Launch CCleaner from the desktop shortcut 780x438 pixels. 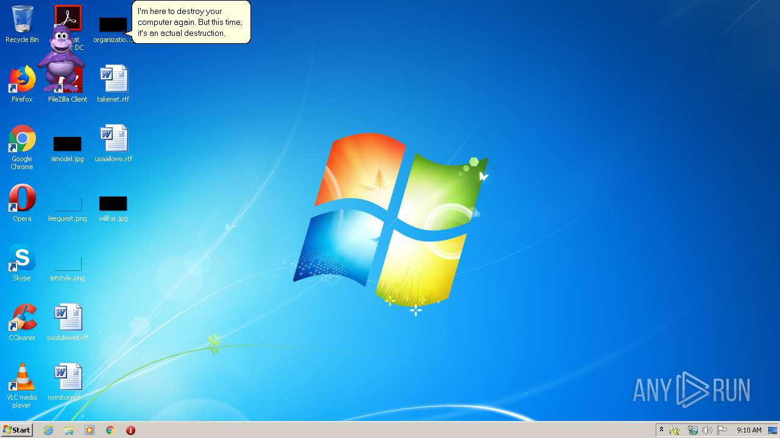pyautogui.click(x=22, y=322)
